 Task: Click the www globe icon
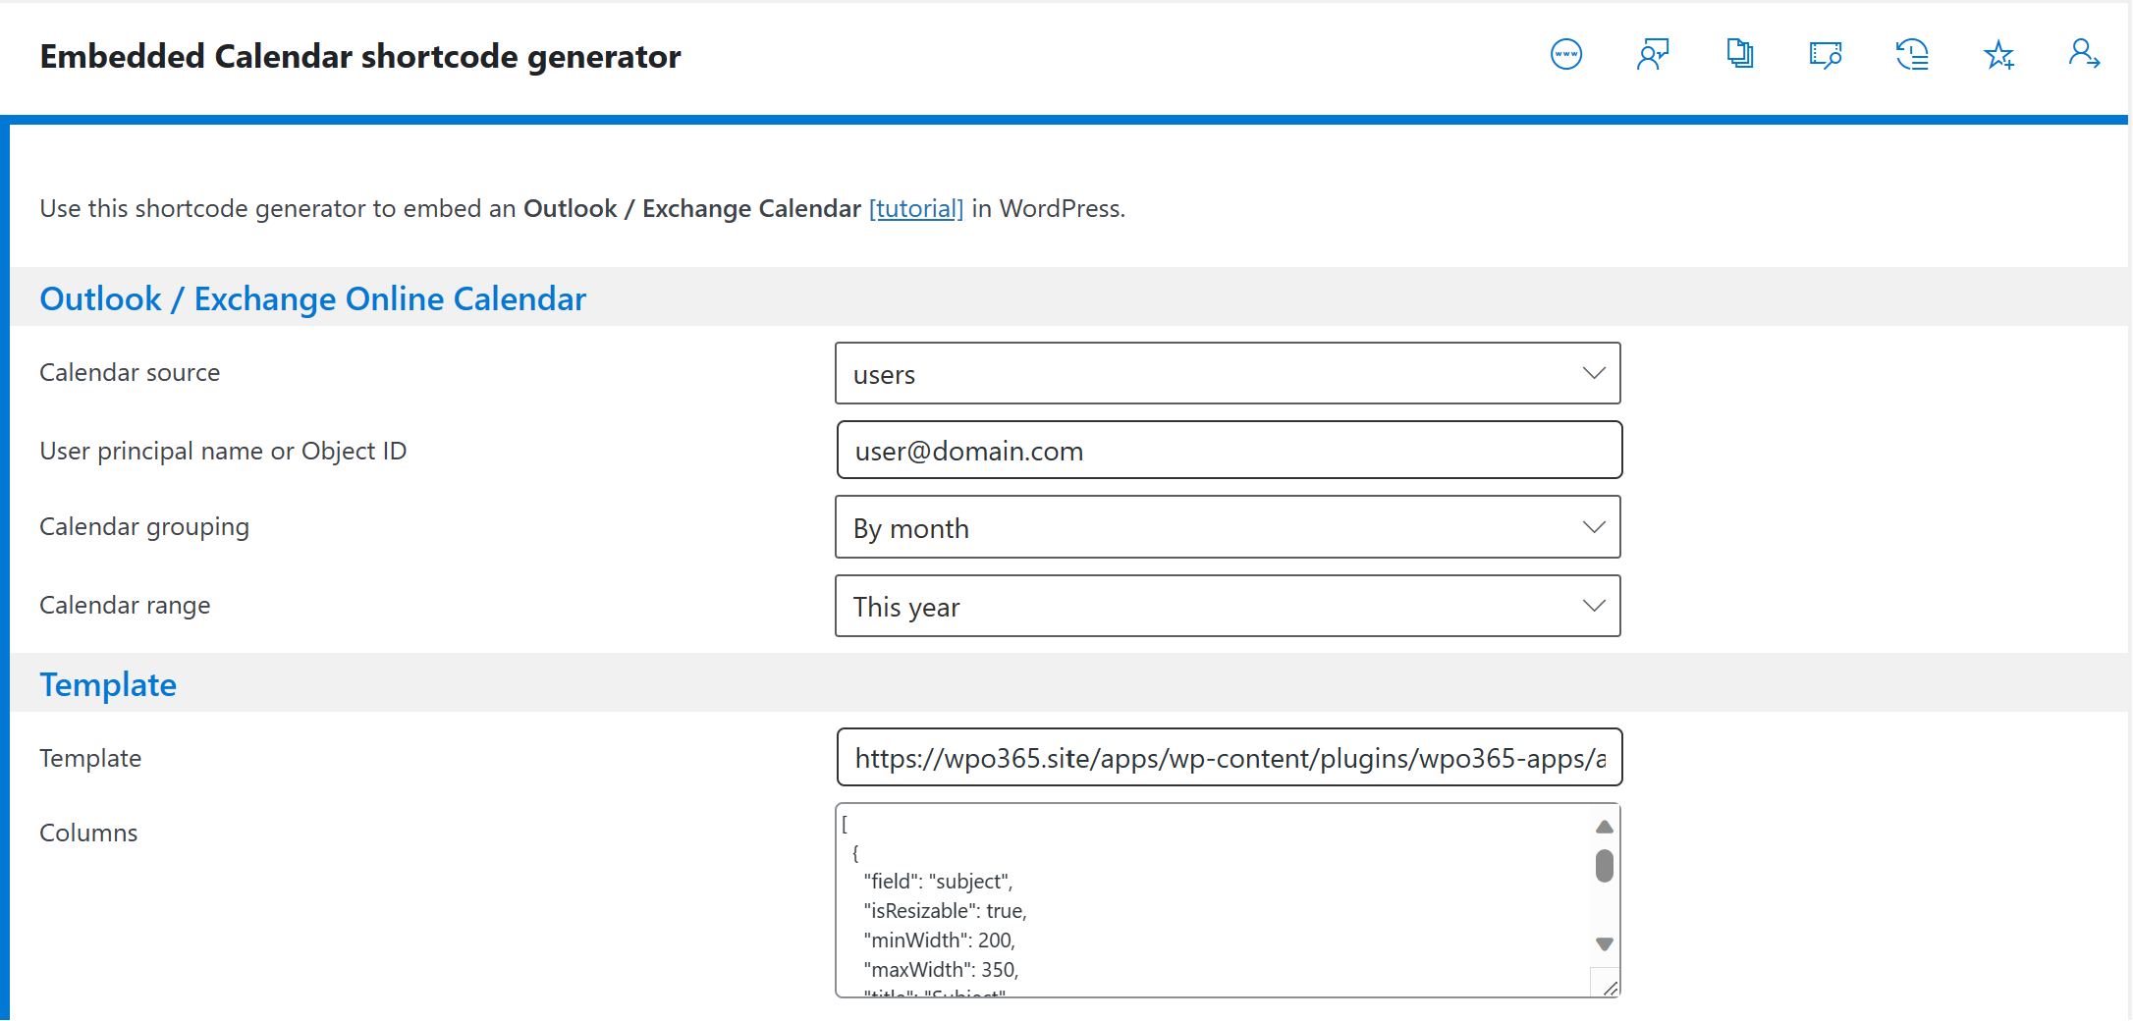coord(1566,54)
